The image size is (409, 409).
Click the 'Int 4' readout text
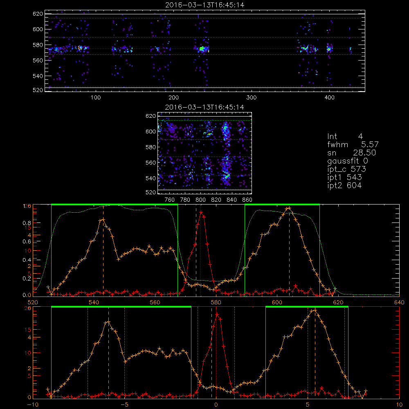pyautogui.click(x=345, y=136)
